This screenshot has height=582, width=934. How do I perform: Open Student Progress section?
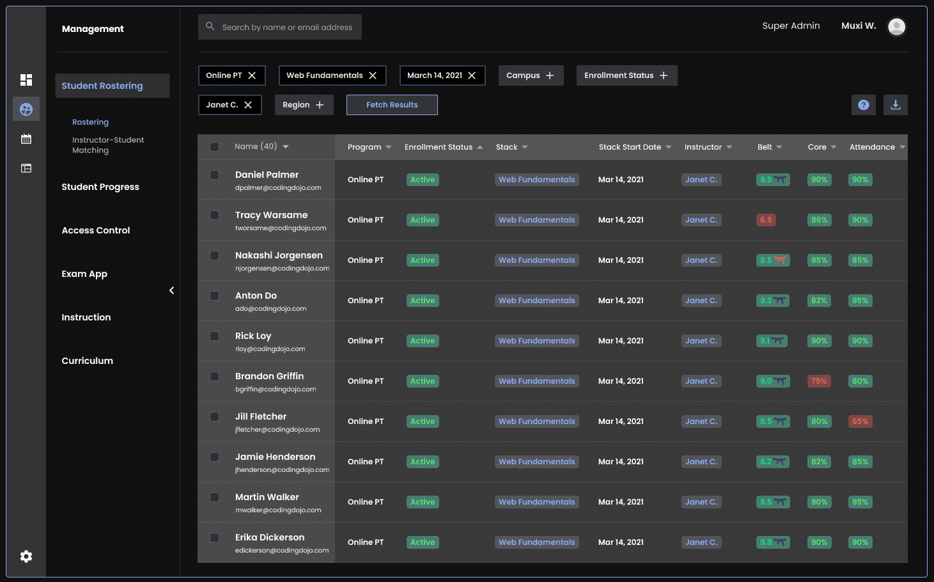[100, 187]
